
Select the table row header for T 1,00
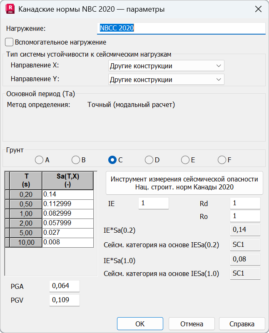pyautogui.click(x=26, y=214)
